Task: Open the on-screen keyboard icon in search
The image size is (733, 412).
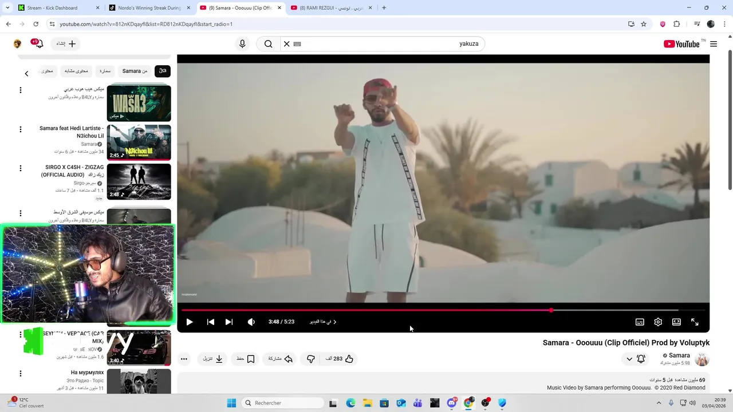Action: [297, 44]
